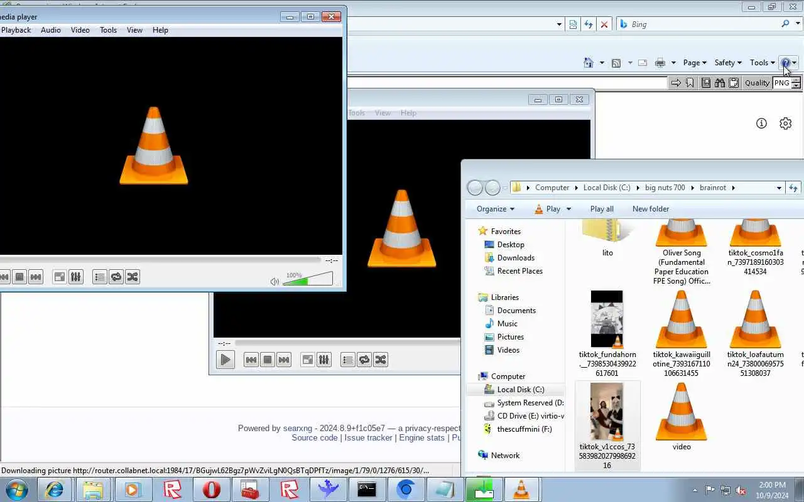
Task: Toggle loop mode in back VLC window
Action: click(x=364, y=360)
